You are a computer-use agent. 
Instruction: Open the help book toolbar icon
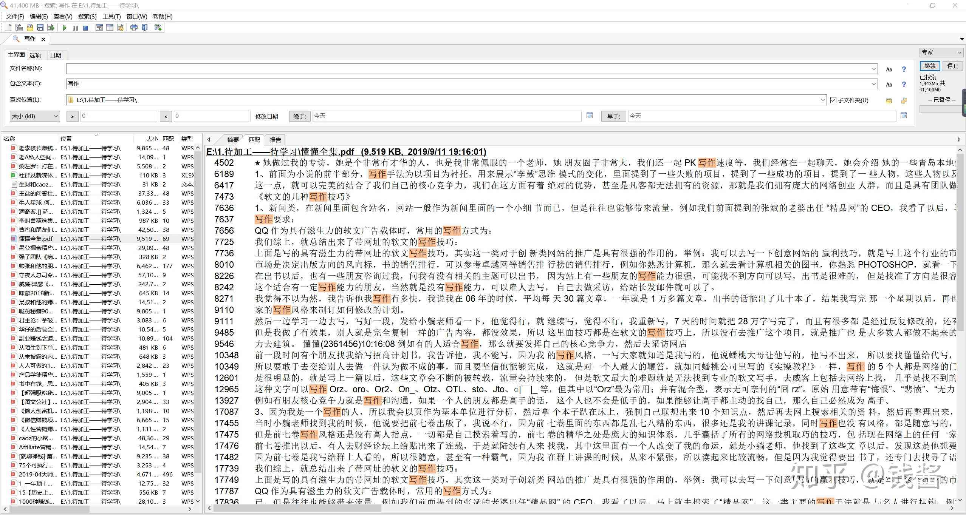pos(144,28)
